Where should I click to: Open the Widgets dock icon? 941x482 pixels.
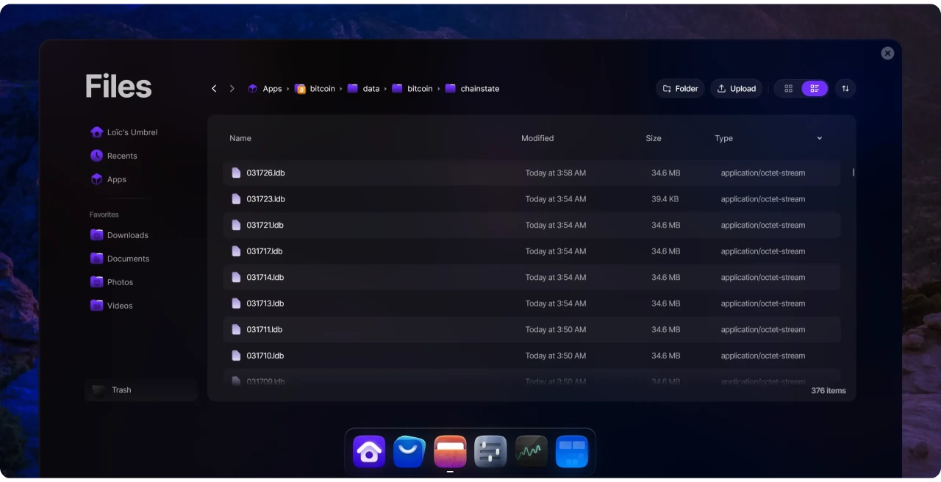click(571, 452)
